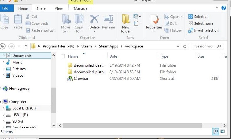Collapse the ribbon with the chevron
Screen dimensions: 231x139
click(217, 8)
